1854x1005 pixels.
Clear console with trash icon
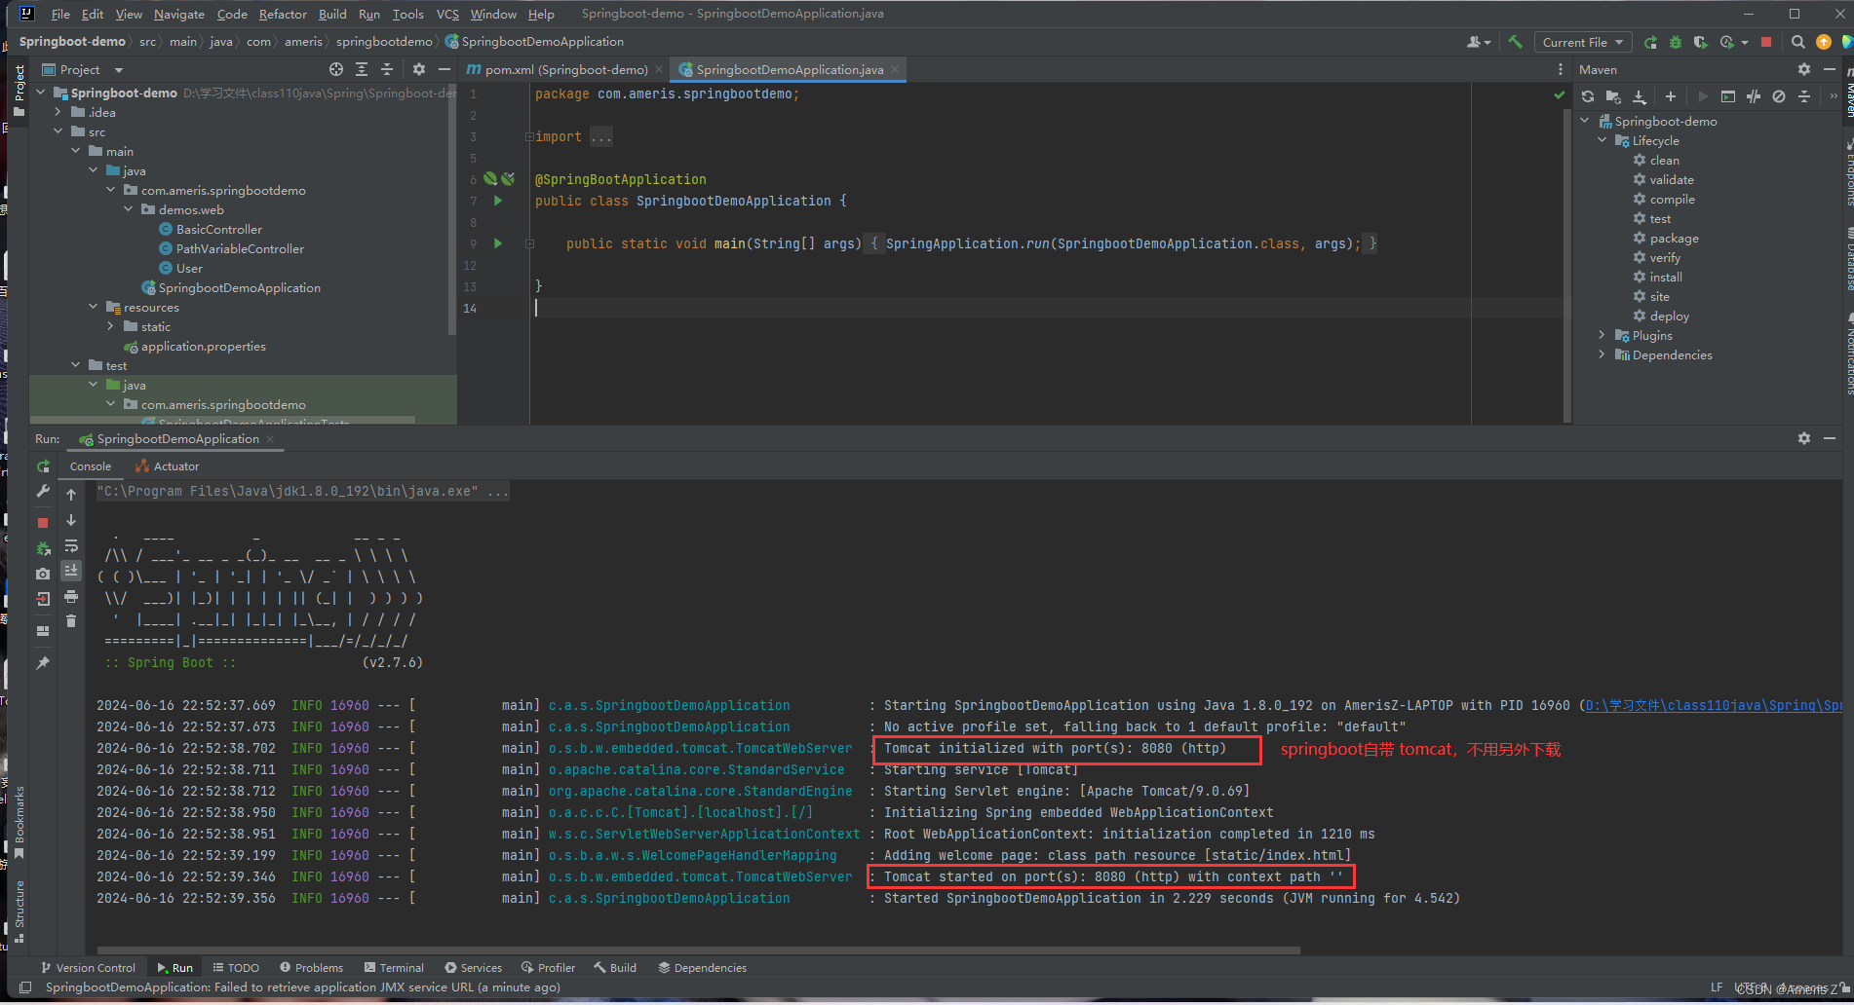(71, 621)
